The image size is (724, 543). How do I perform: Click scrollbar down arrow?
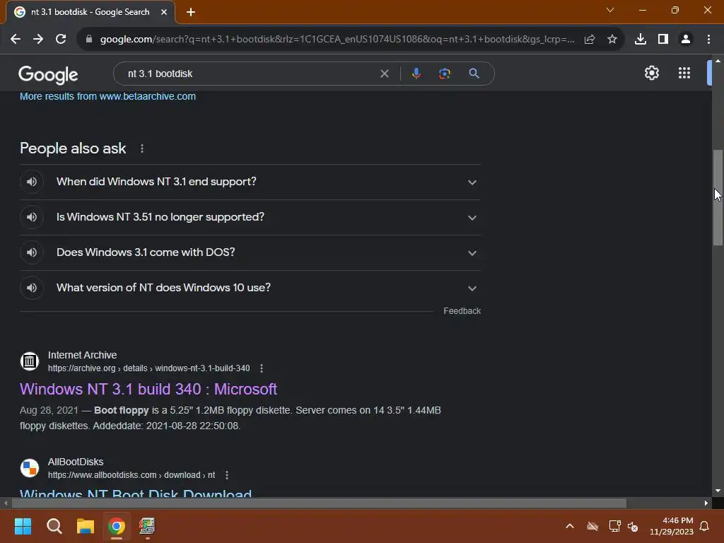coord(718,491)
